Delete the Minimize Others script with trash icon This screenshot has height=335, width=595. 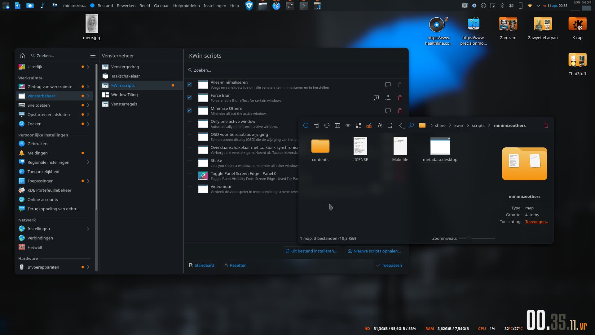pos(400,111)
